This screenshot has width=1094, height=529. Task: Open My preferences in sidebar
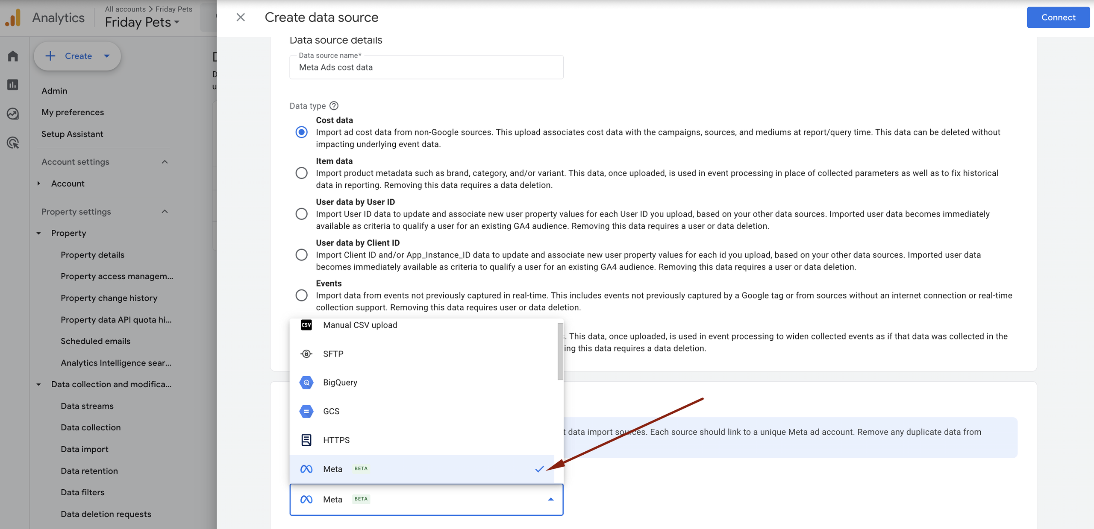73,112
